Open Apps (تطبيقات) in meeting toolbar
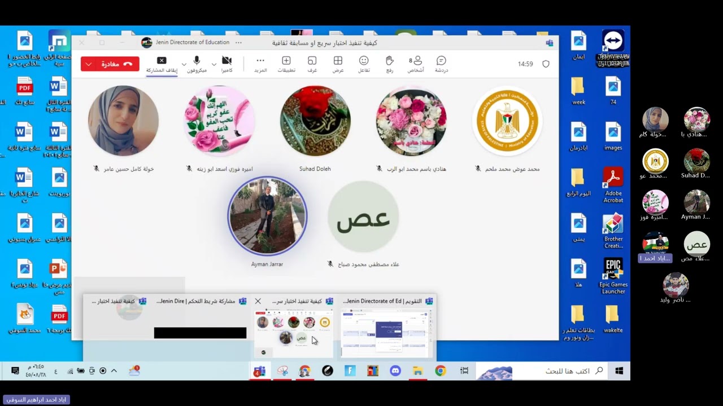The width and height of the screenshot is (723, 406). pos(286,64)
